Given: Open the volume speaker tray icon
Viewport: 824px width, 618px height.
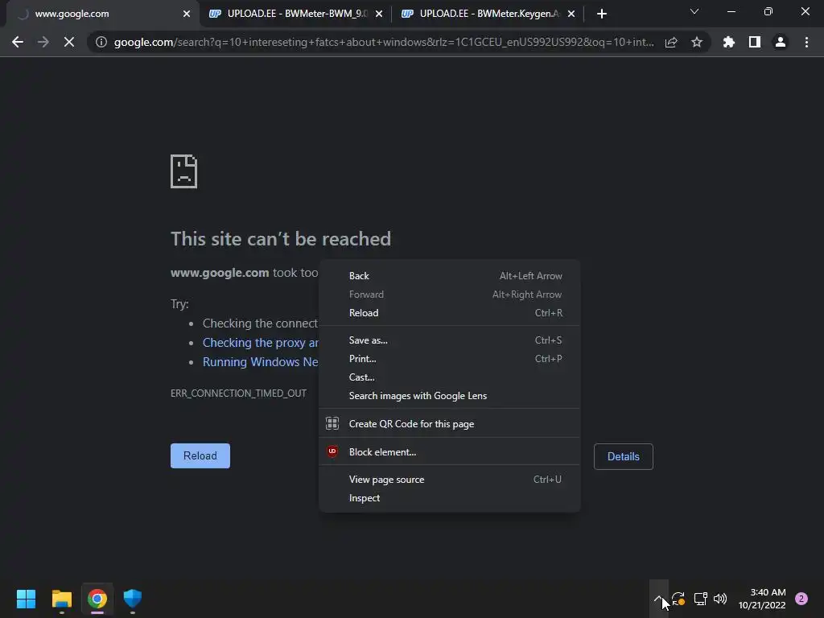Looking at the screenshot, I should [720, 599].
